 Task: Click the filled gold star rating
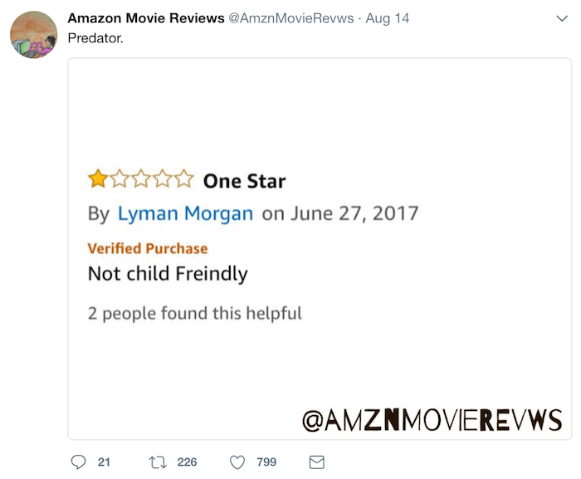[98, 179]
